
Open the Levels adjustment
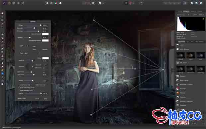pyautogui.click(x=182, y=45)
